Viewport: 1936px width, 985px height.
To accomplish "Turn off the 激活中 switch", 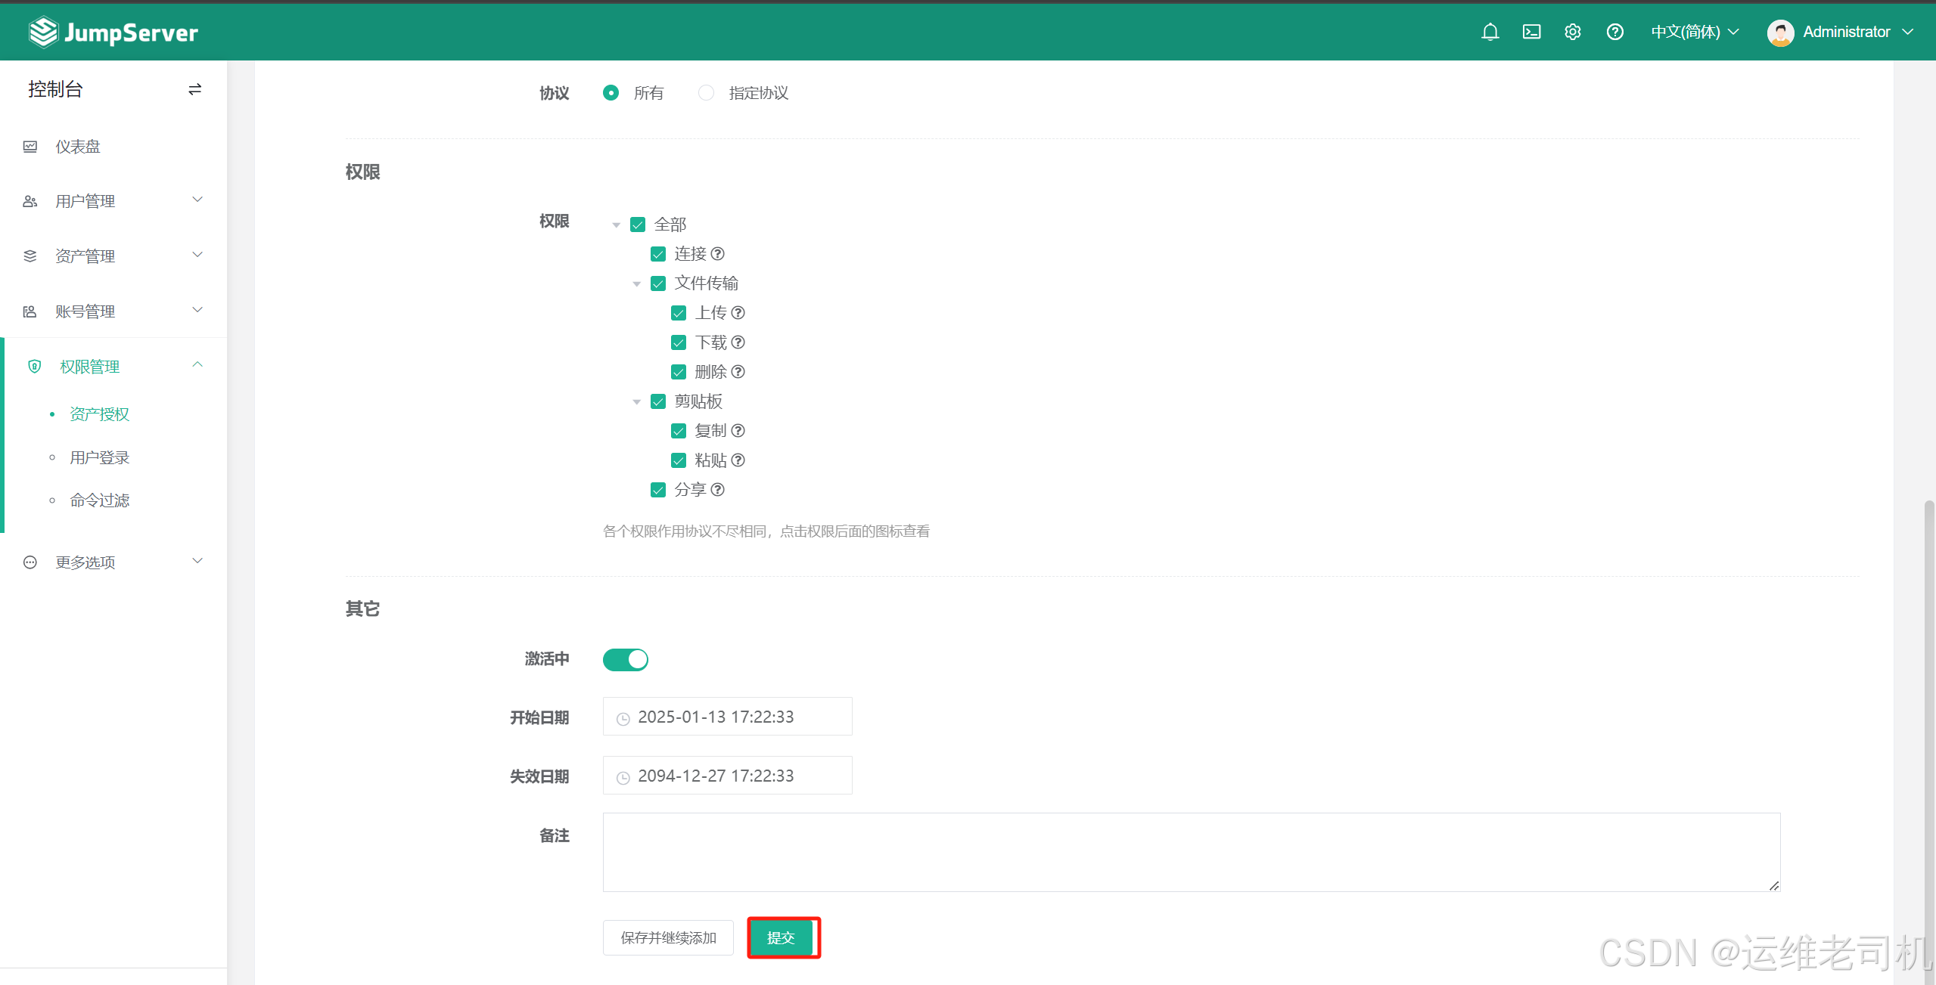I will click(625, 659).
